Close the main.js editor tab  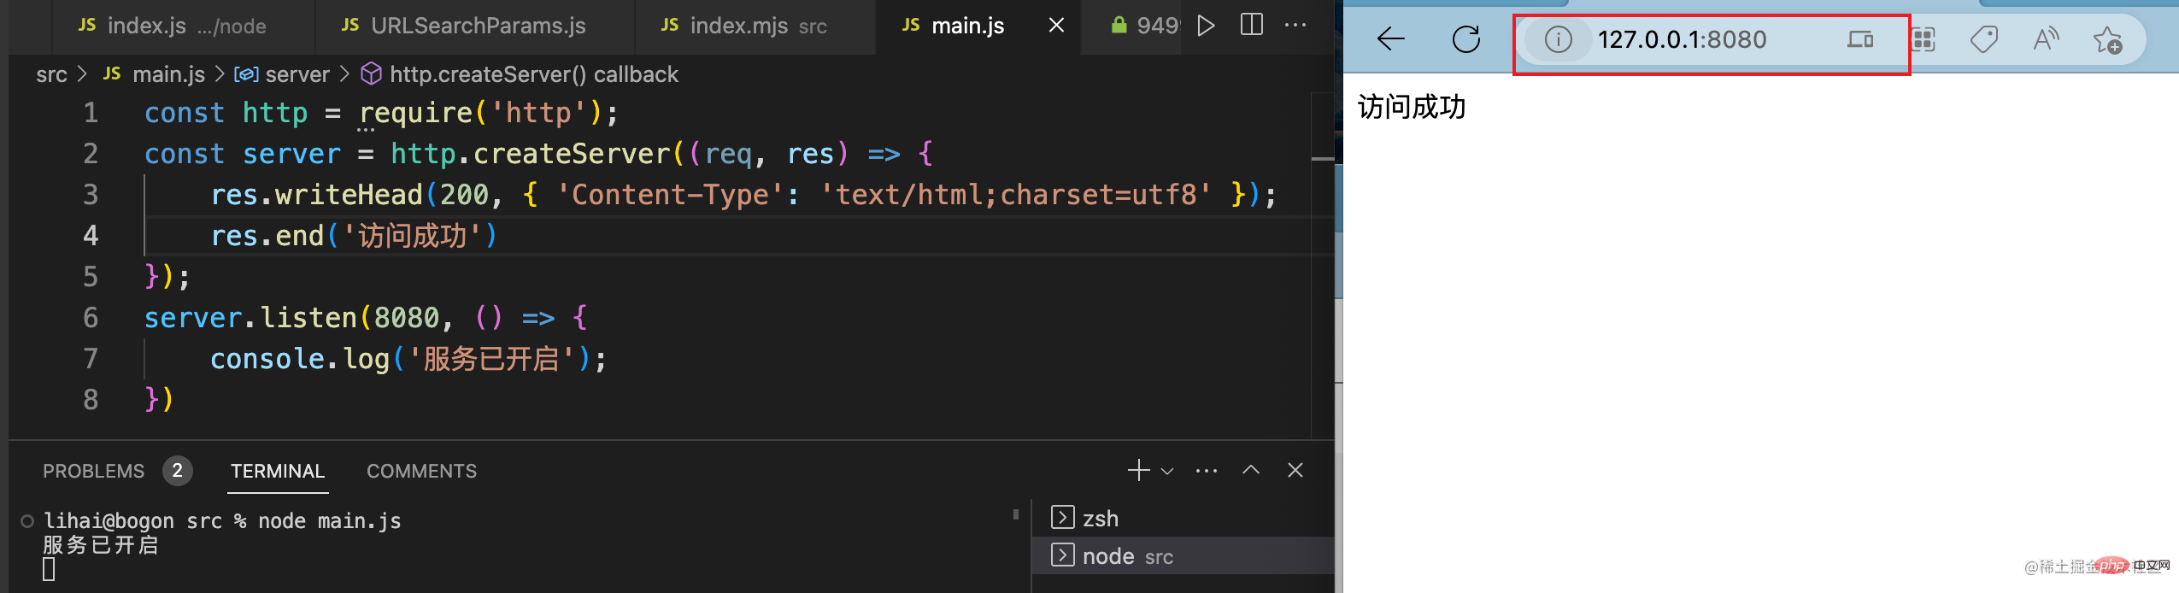tap(1056, 26)
